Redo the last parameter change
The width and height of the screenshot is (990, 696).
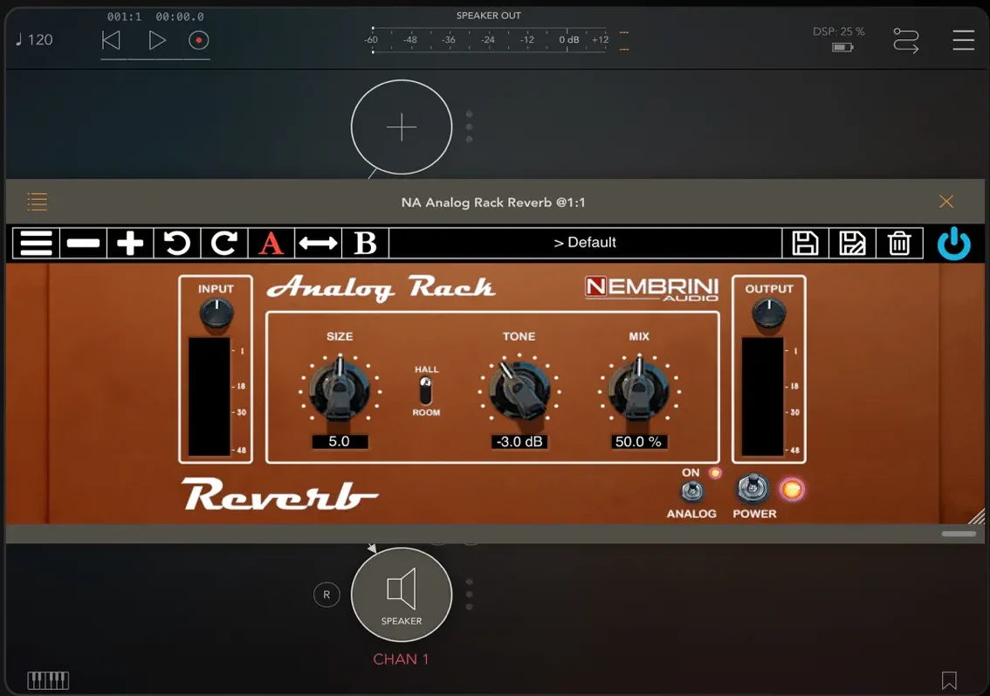pyautogui.click(x=224, y=243)
